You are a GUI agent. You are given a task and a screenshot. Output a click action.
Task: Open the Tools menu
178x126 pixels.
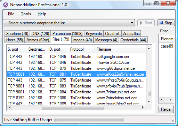click(26, 14)
